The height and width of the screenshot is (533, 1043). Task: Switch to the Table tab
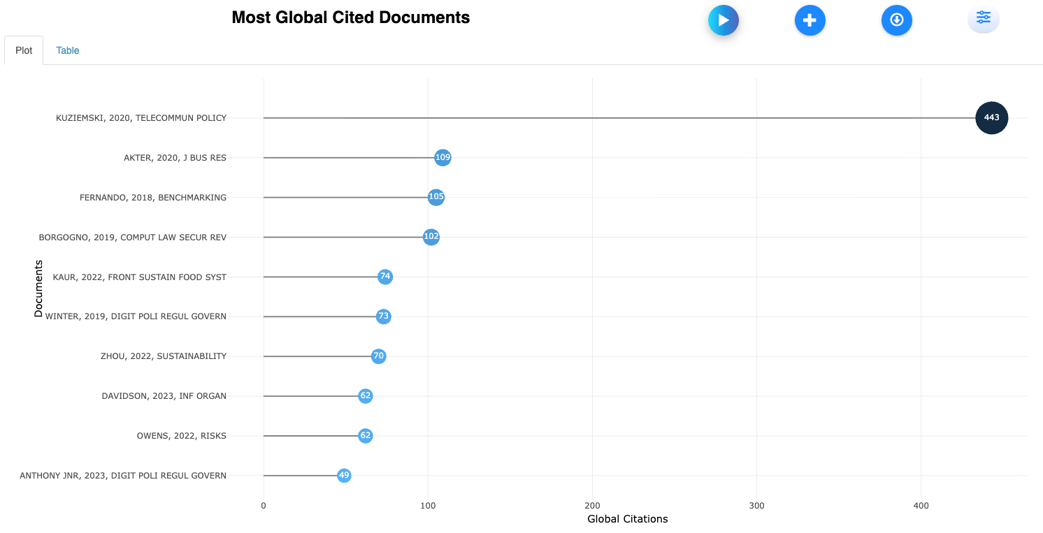pyautogui.click(x=68, y=50)
